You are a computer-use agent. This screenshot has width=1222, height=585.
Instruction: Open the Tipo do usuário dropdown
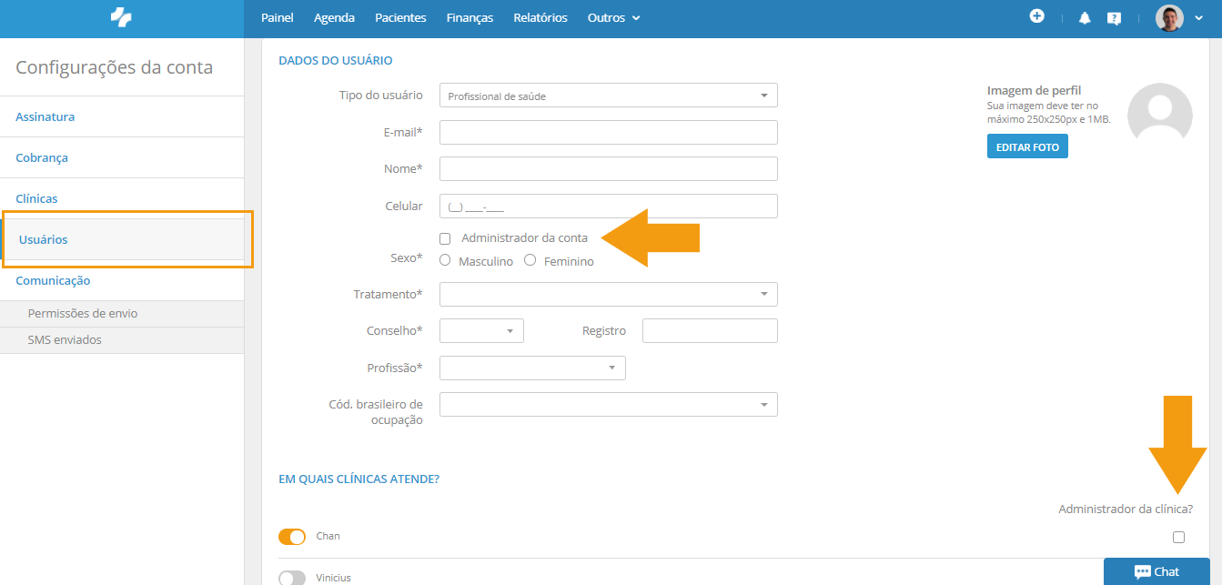pyautogui.click(x=608, y=96)
